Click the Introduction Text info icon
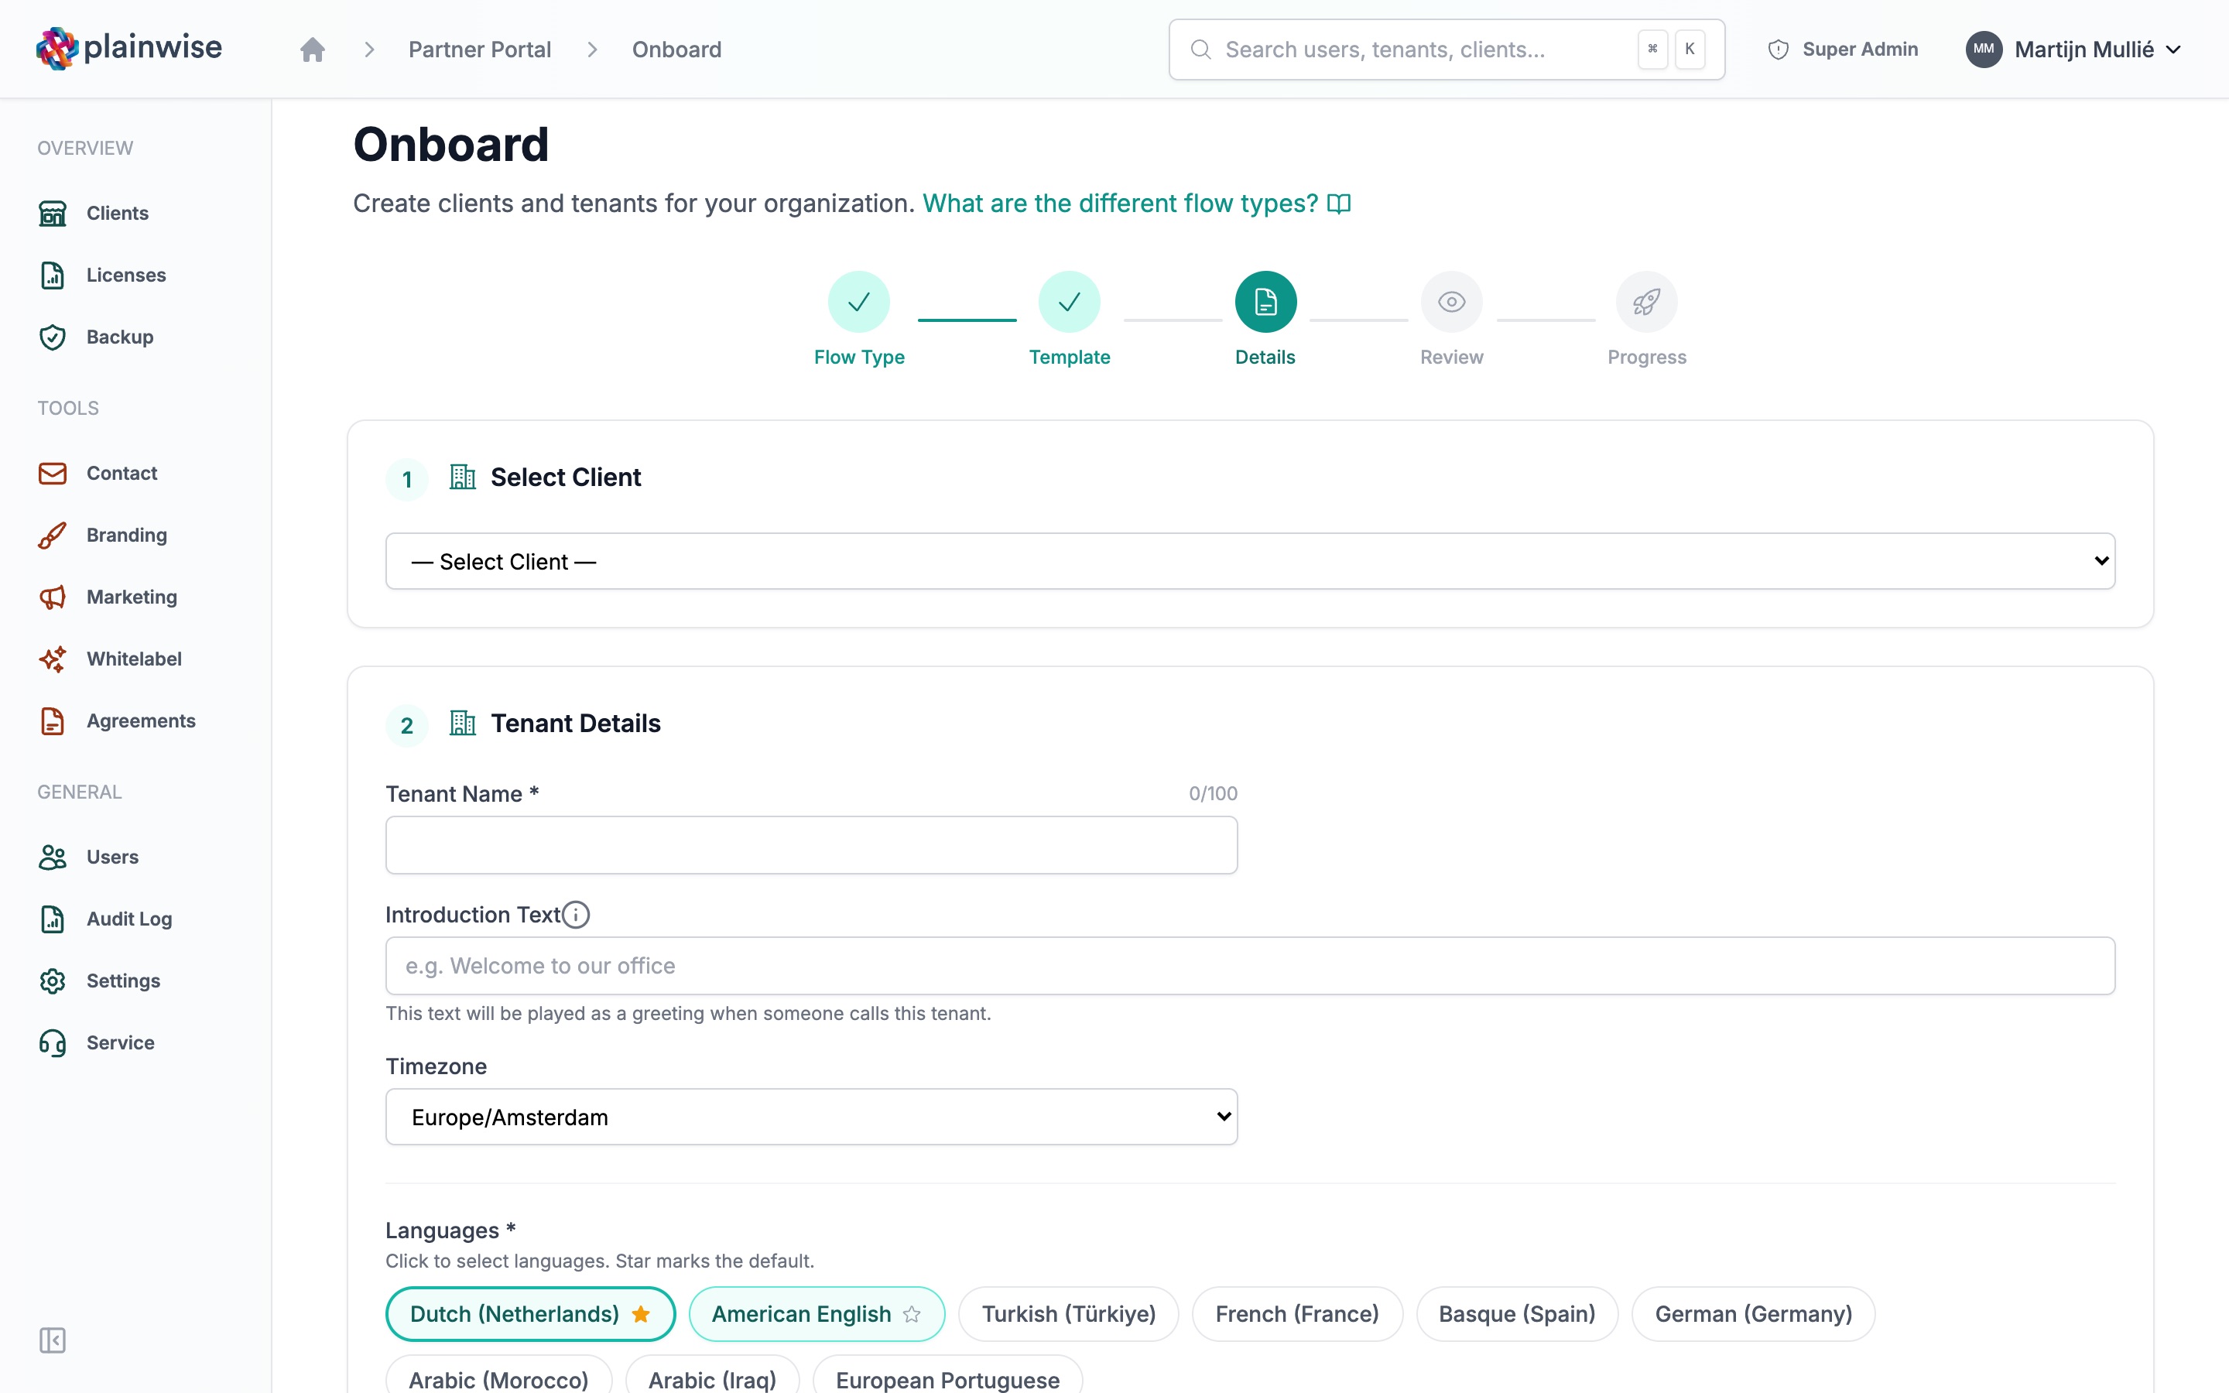 coord(576,915)
